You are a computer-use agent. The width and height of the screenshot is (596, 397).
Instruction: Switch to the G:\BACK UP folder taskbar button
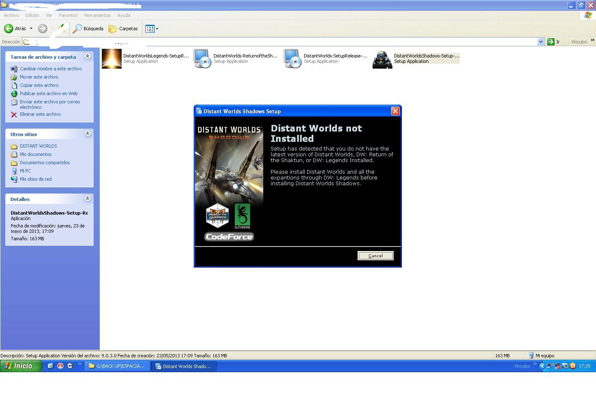click(117, 366)
